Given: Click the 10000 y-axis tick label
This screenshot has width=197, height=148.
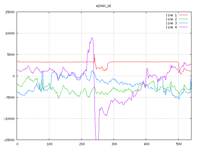Looking at the screenshot, I should (x=10, y=33).
